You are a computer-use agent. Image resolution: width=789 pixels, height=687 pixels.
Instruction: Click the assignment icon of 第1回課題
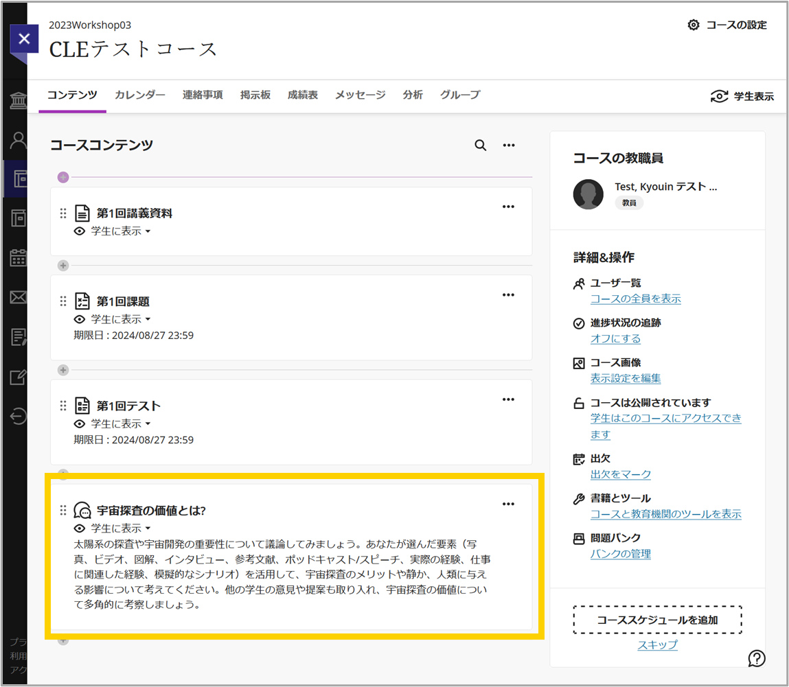[82, 301]
